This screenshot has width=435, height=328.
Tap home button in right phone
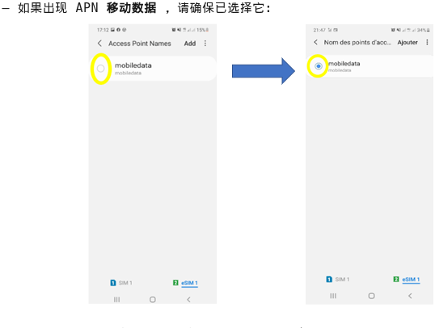click(371, 296)
